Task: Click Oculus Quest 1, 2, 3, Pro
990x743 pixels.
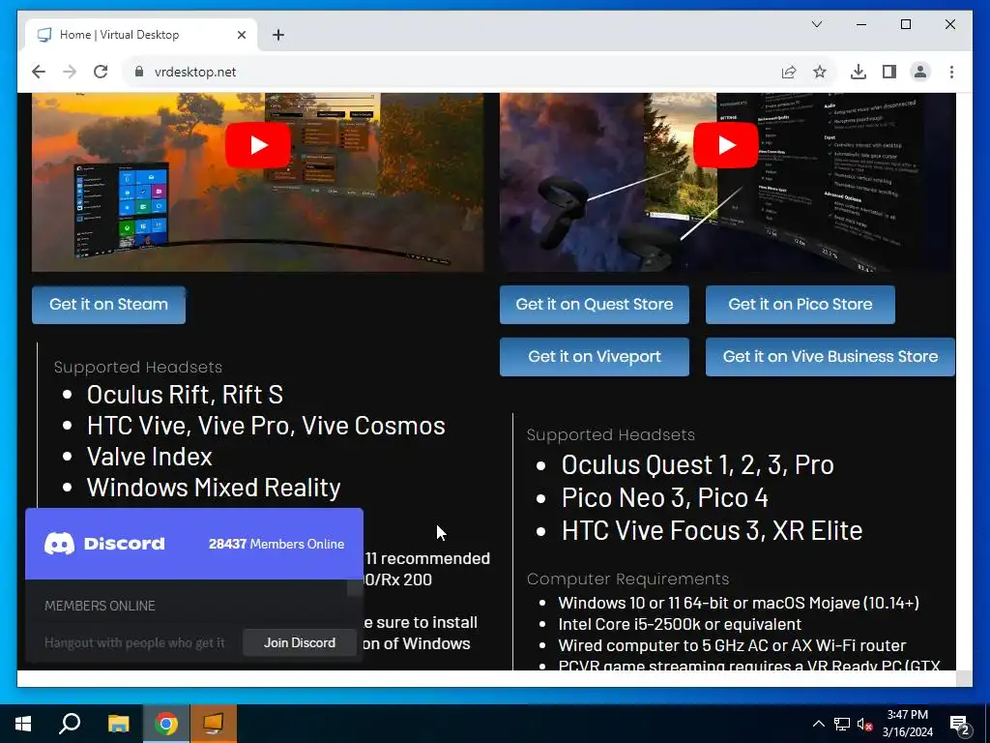Action: [x=698, y=465]
